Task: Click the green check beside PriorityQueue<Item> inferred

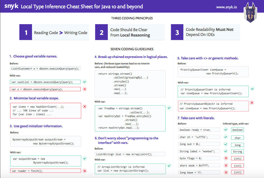Action: pyautogui.click(x=252, y=89)
